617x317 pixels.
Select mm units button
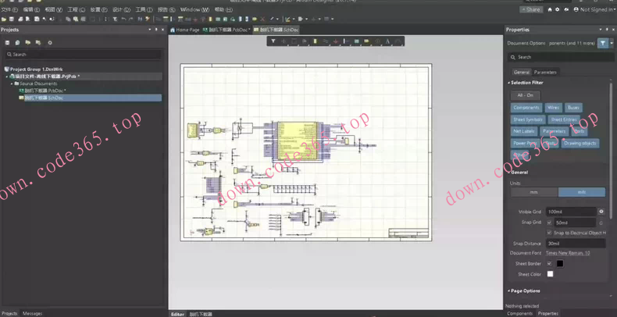(534, 192)
